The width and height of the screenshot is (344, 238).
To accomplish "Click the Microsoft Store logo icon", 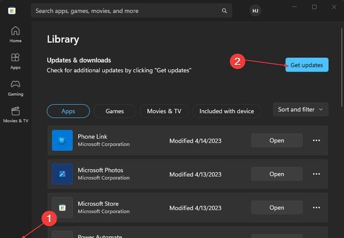I will pyautogui.click(x=12, y=11).
